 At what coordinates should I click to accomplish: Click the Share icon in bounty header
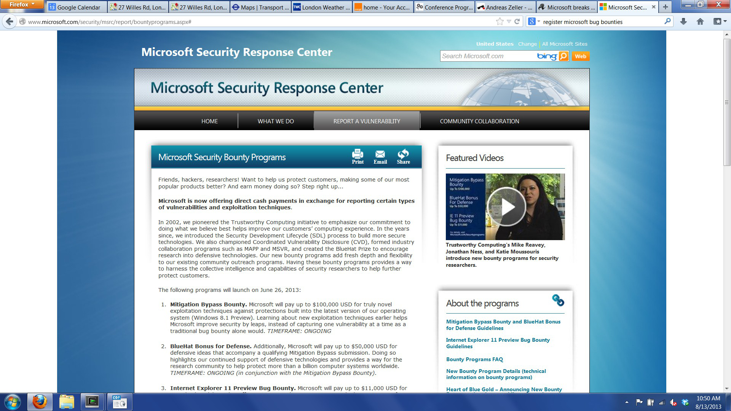(x=403, y=154)
